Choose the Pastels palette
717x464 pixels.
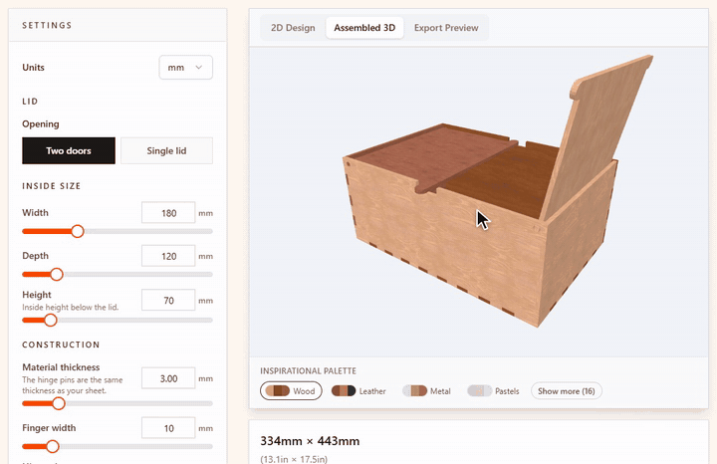pos(493,391)
